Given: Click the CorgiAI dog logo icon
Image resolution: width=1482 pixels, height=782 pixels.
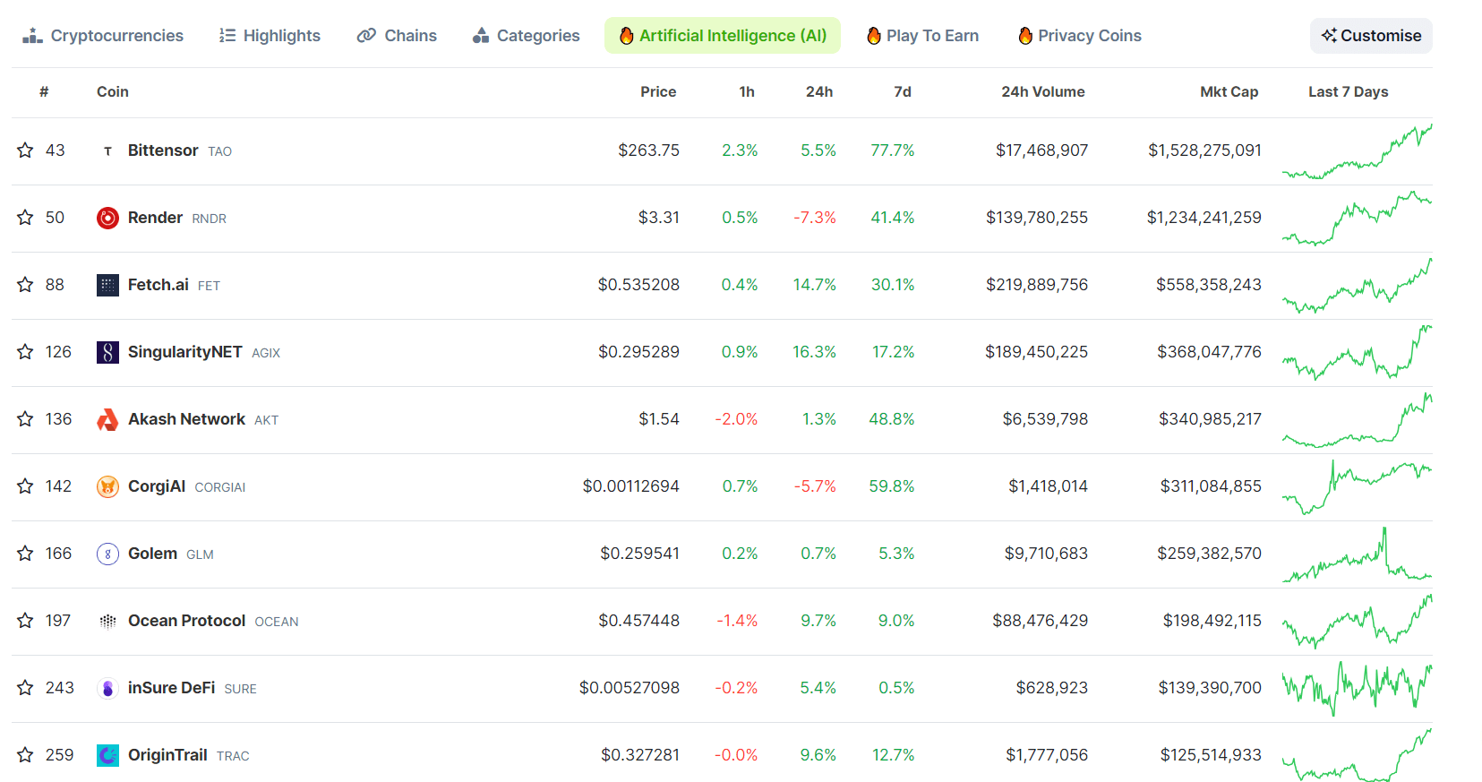Looking at the screenshot, I should [x=107, y=486].
